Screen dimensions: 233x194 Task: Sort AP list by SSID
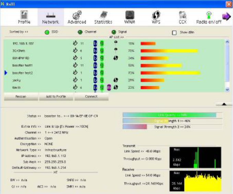coord(47,32)
